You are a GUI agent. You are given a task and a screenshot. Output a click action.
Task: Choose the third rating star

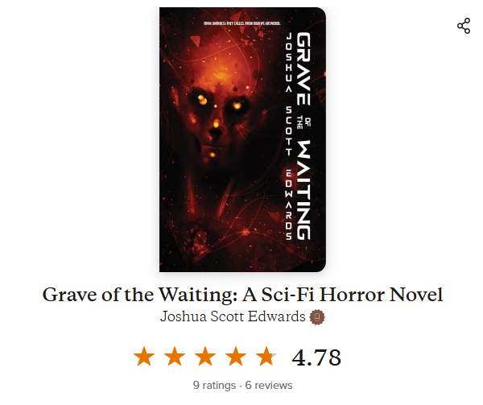pos(205,357)
